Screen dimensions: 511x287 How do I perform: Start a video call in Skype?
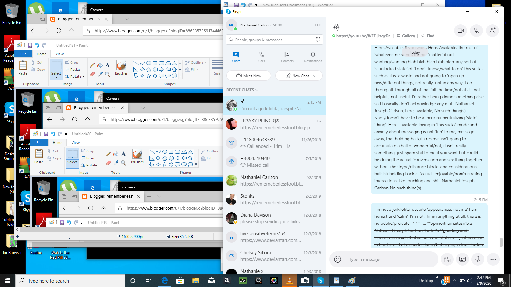click(461, 31)
